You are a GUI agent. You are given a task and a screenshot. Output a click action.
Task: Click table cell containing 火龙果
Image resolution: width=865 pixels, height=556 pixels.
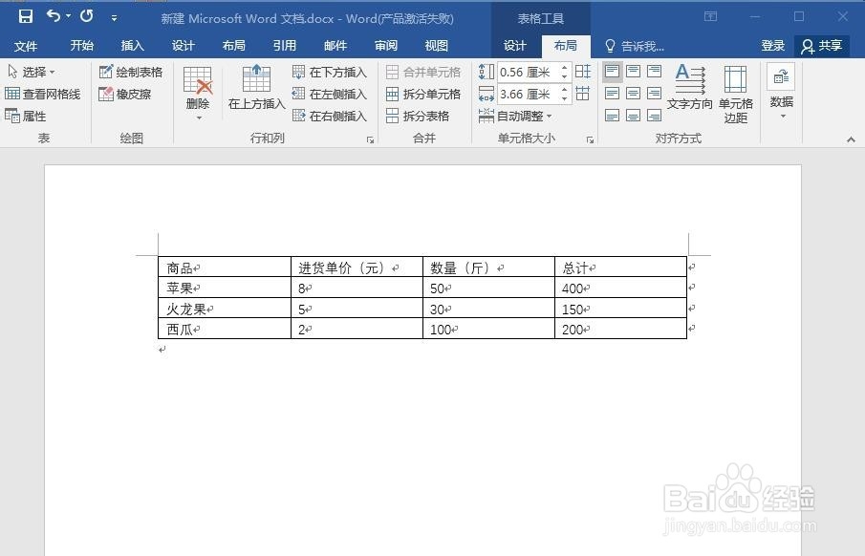(x=225, y=309)
